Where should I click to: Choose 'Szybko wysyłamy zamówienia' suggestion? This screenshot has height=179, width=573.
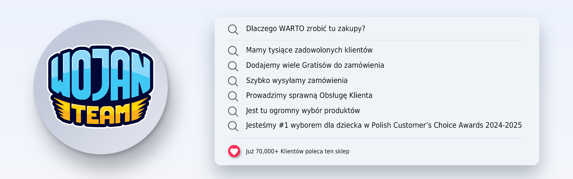[297, 81]
